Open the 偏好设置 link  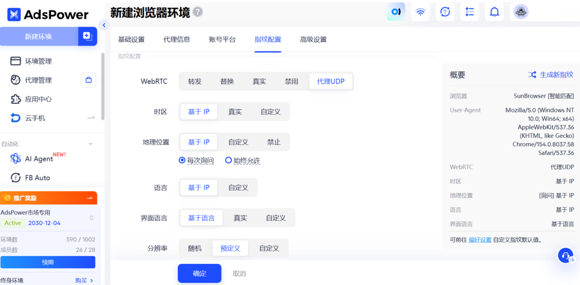click(x=480, y=240)
